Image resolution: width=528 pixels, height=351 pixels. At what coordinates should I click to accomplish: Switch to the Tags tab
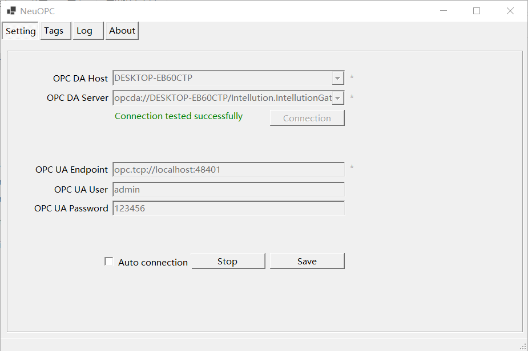click(x=54, y=31)
